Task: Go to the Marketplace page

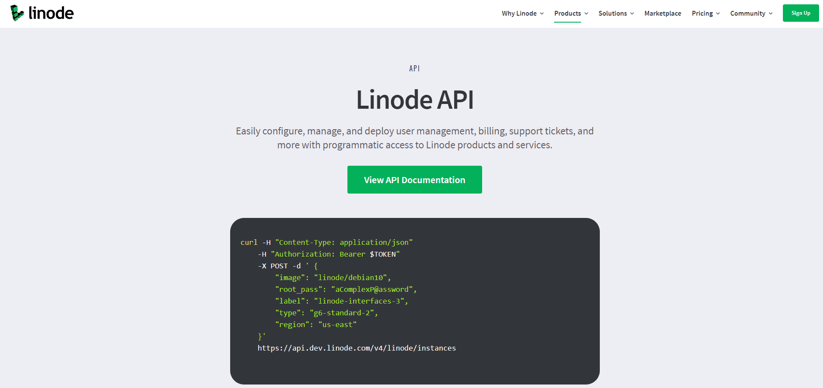Action: click(663, 13)
